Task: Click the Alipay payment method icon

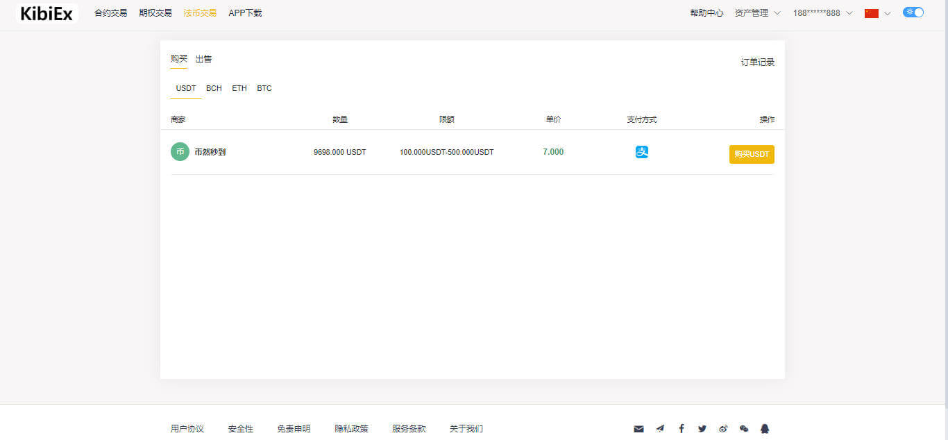Action: pos(642,152)
